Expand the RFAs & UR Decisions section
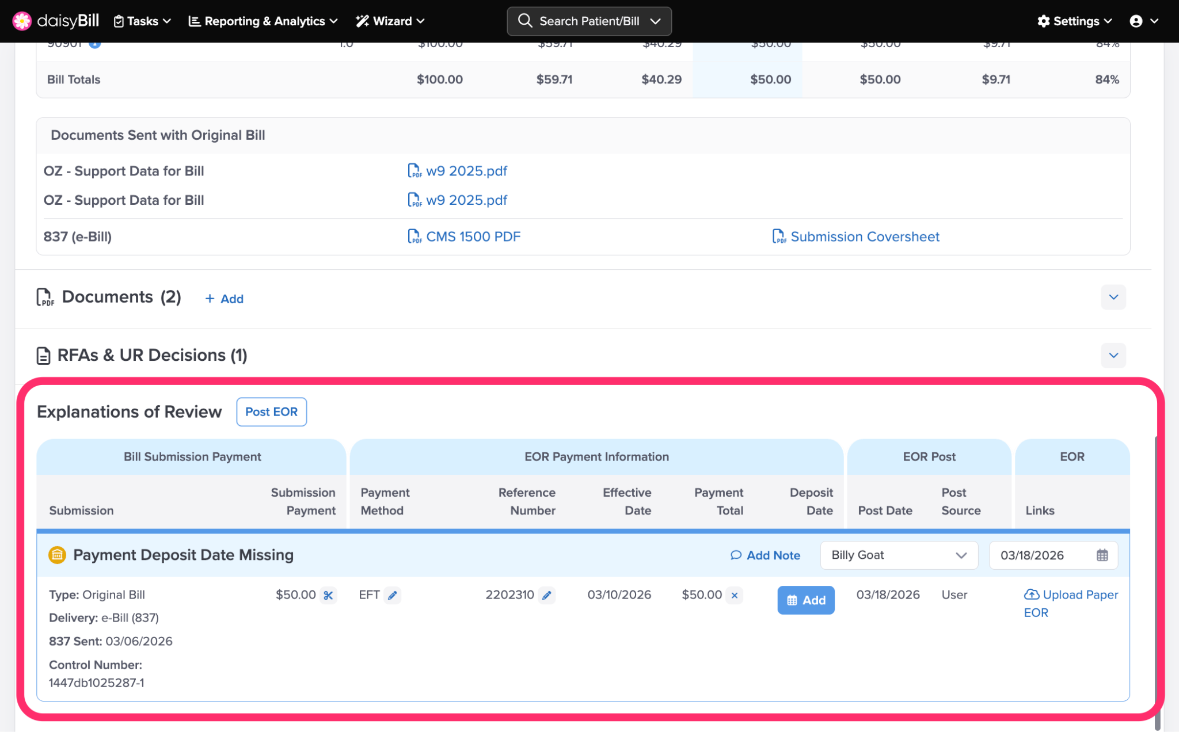 pos(1113,355)
